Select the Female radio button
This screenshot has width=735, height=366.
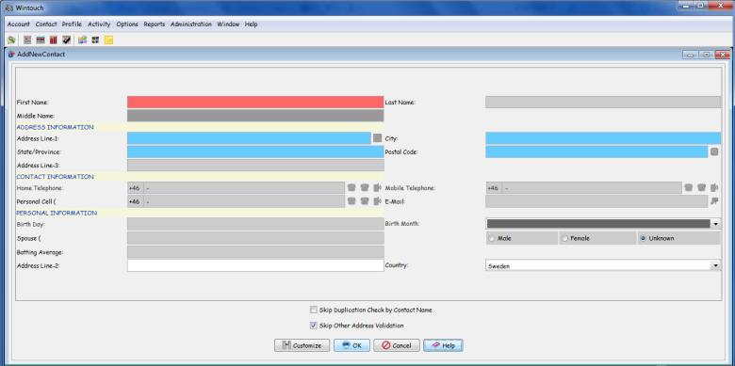(x=564, y=238)
